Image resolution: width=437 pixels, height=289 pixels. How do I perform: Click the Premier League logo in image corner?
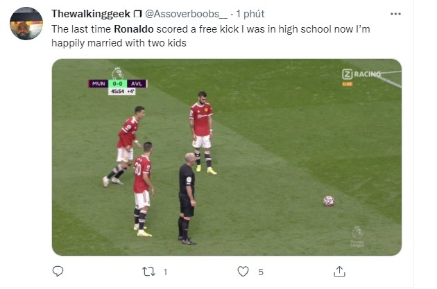357,234
